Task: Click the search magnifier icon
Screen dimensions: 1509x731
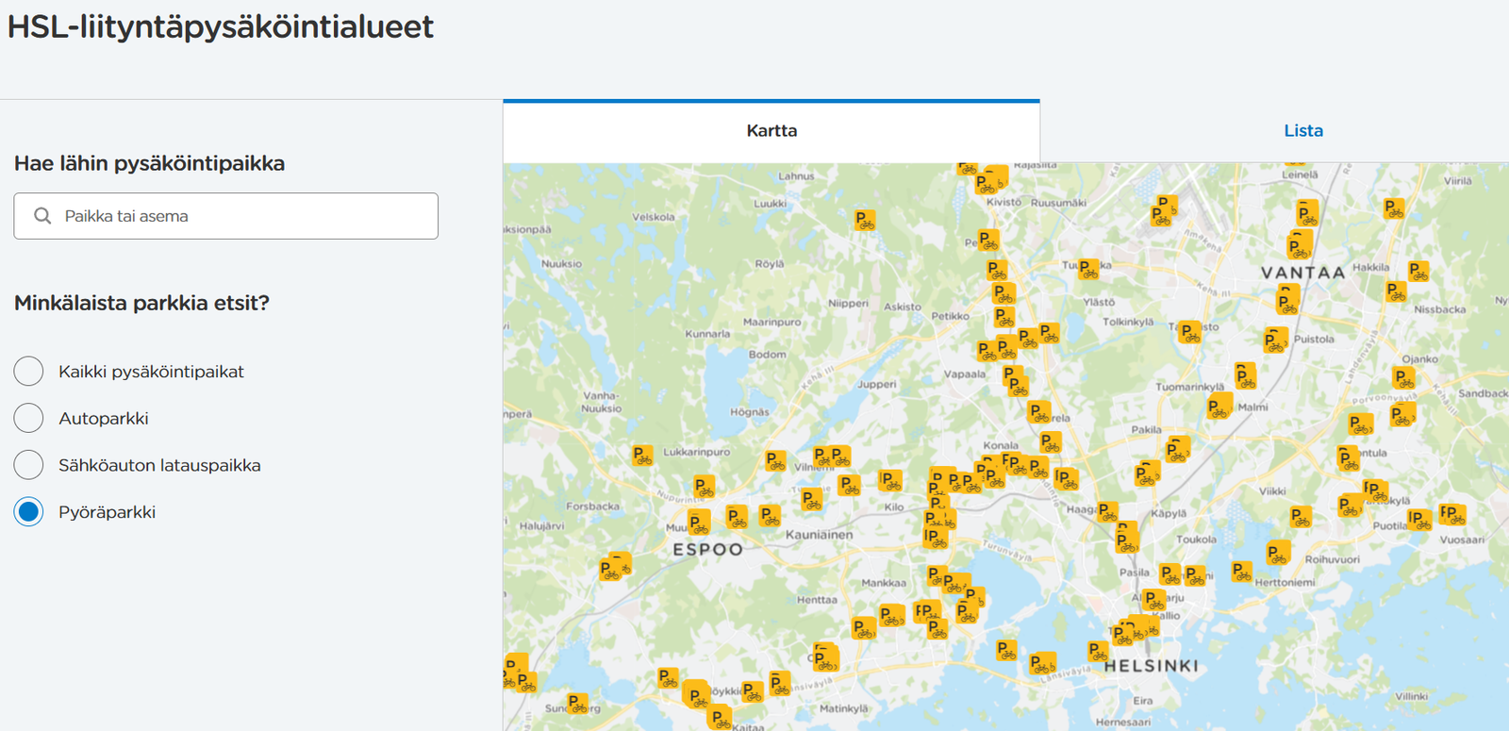Action: click(42, 216)
